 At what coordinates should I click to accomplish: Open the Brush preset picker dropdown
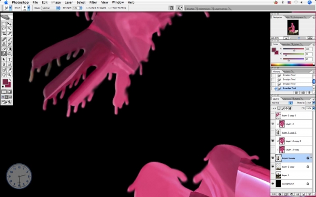tap(28, 8)
